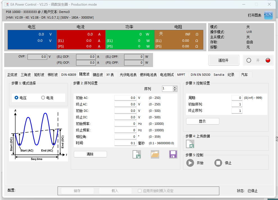Click the UIR operating mode value

pyautogui.click(x=249, y=32)
